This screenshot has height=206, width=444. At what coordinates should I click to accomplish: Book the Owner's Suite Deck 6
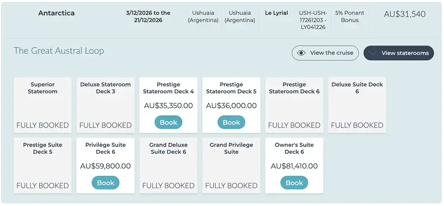tap(294, 183)
